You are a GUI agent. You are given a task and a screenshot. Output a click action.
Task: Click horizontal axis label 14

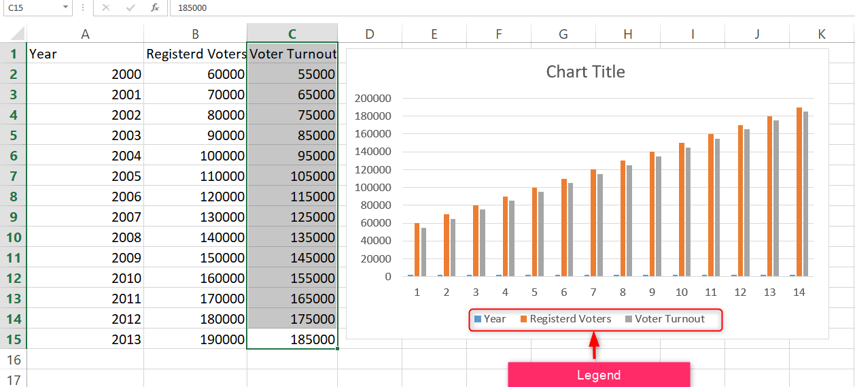point(799,292)
